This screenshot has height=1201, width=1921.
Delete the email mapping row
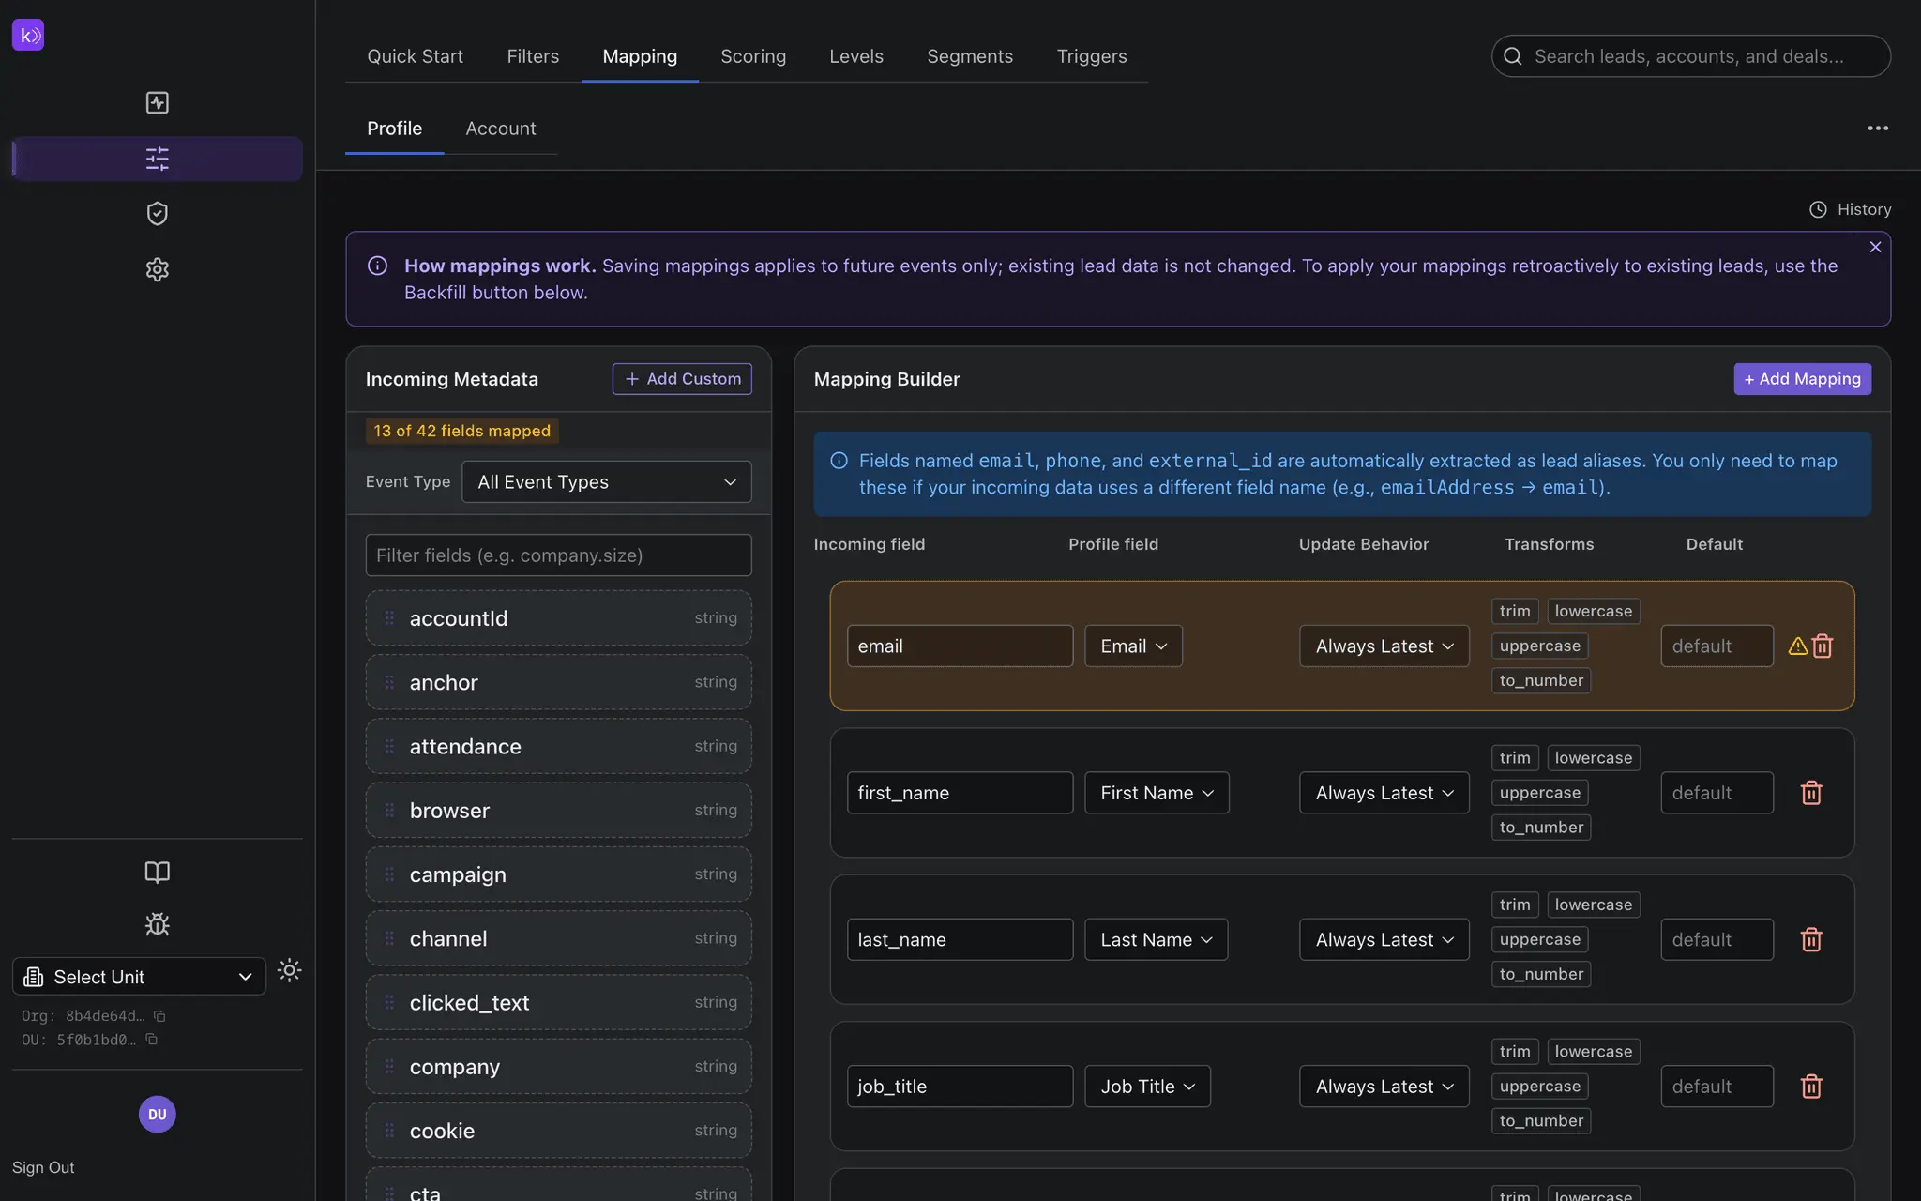(1823, 646)
